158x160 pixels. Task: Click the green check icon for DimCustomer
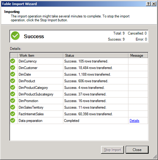13,68
